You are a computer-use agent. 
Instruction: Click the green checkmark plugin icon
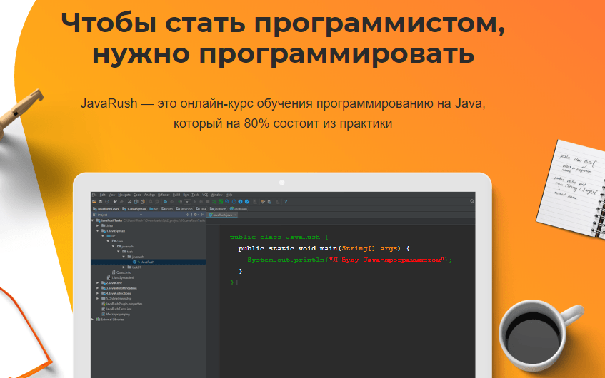pyautogui.click(x=221, y=202)
